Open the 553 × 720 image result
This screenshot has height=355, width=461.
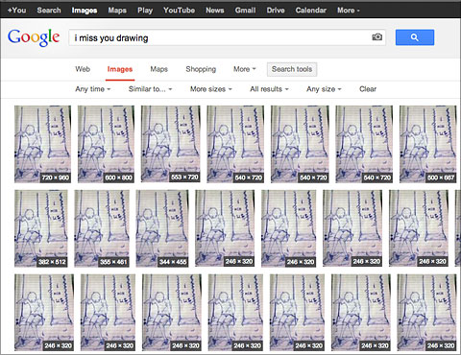(x=171, y=144)
